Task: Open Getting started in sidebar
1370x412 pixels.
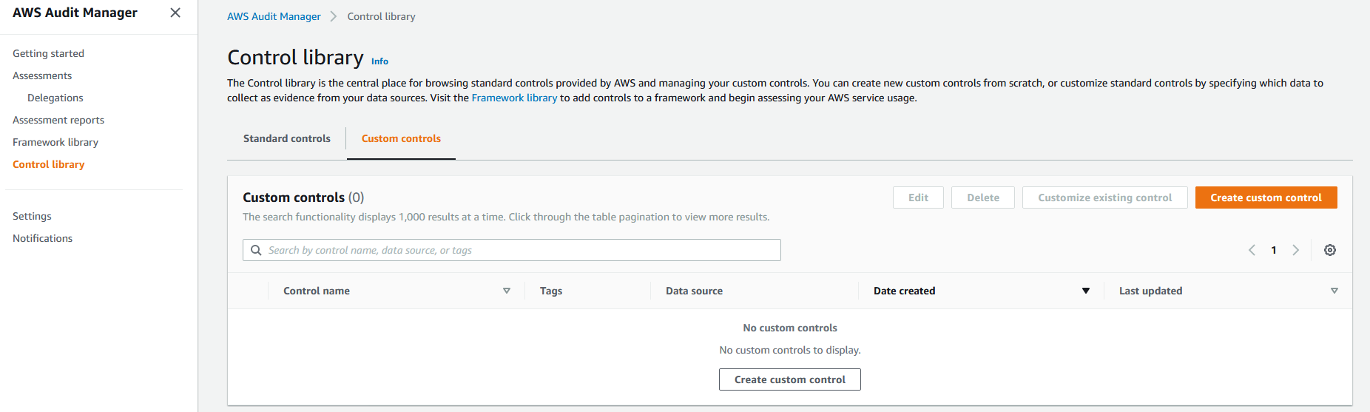Action: point(48,53)
